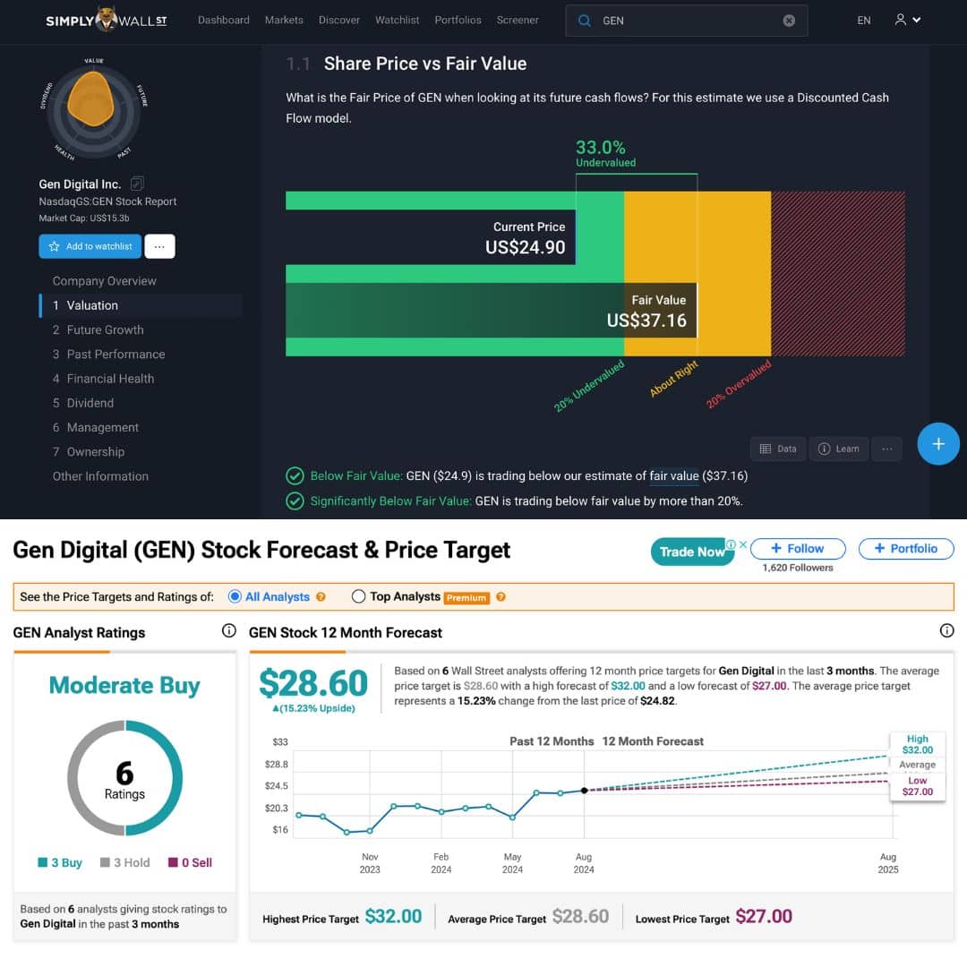967x967 pixels.
Task: Open the EN language selector
Action: [x=864, y=21]
